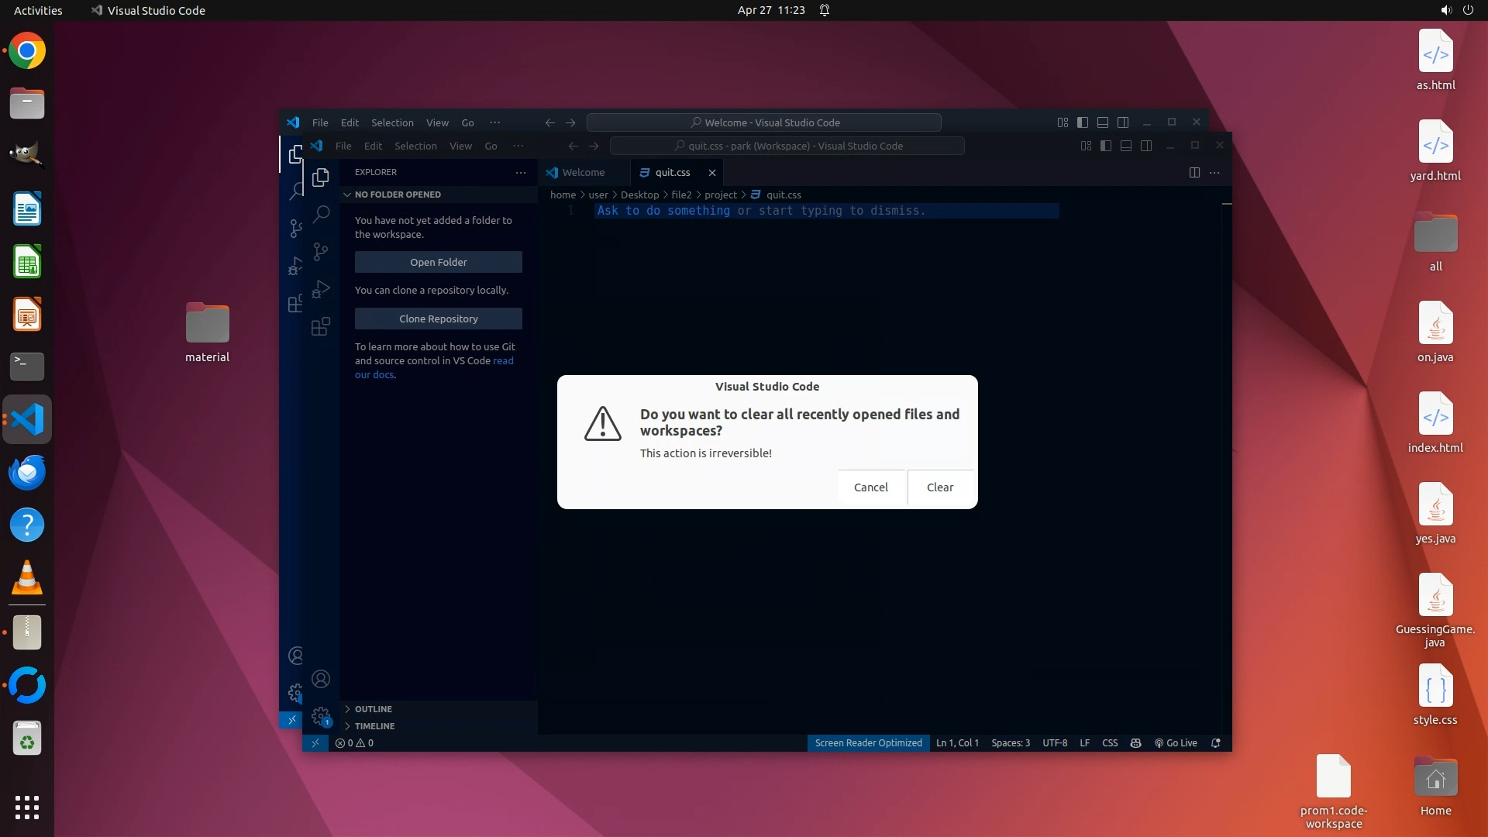Click the split editor right icon

click(1194, 172)
